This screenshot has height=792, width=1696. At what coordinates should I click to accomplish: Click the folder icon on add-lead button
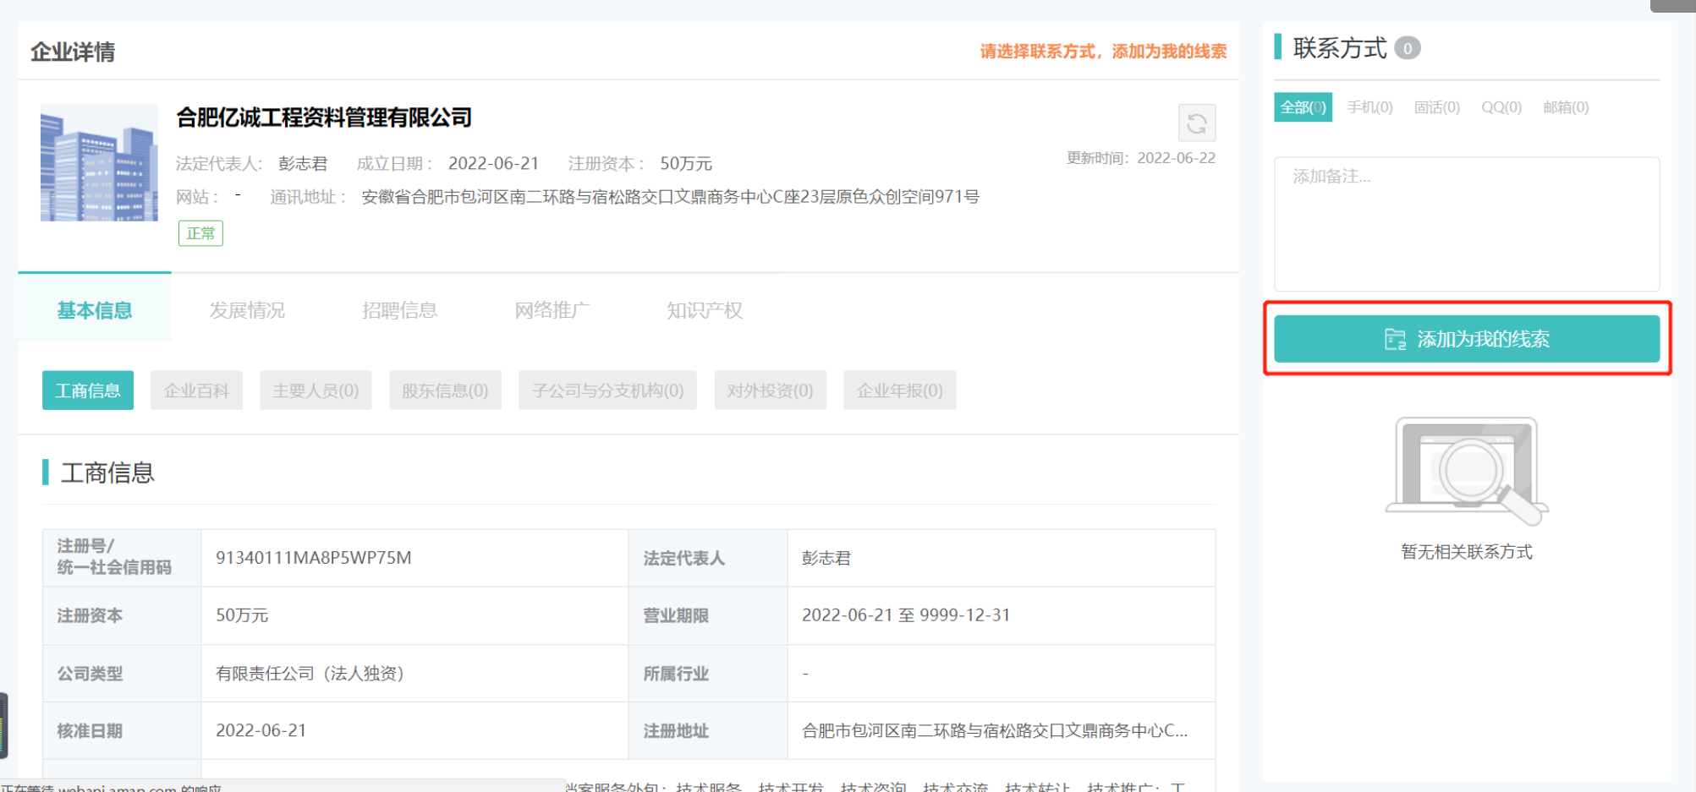(1394, 340)
